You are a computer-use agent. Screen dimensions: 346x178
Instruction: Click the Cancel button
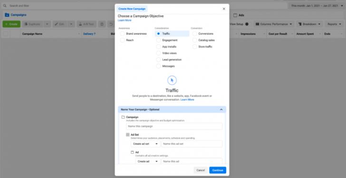click(x=201, y=170)
